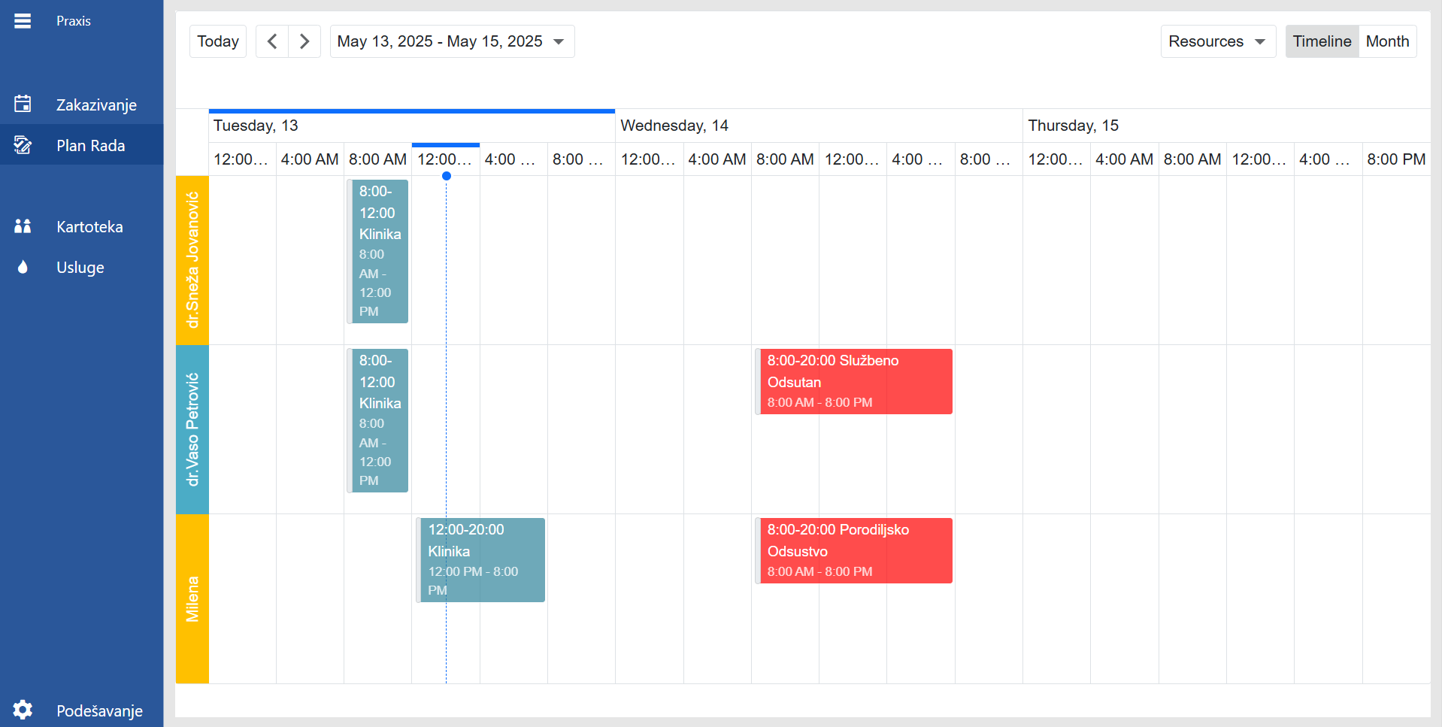1442x727 pixels.
Task: Go to next date range arrow
Action: pos(304,41)
